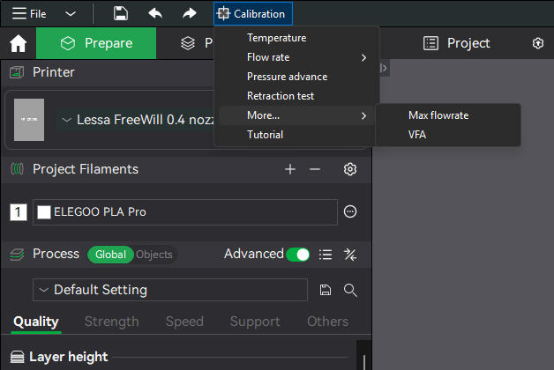The width and height of the screenshot is (554, 370).
Task: Click search icon beside Default Setting
Action: point(350,290)
